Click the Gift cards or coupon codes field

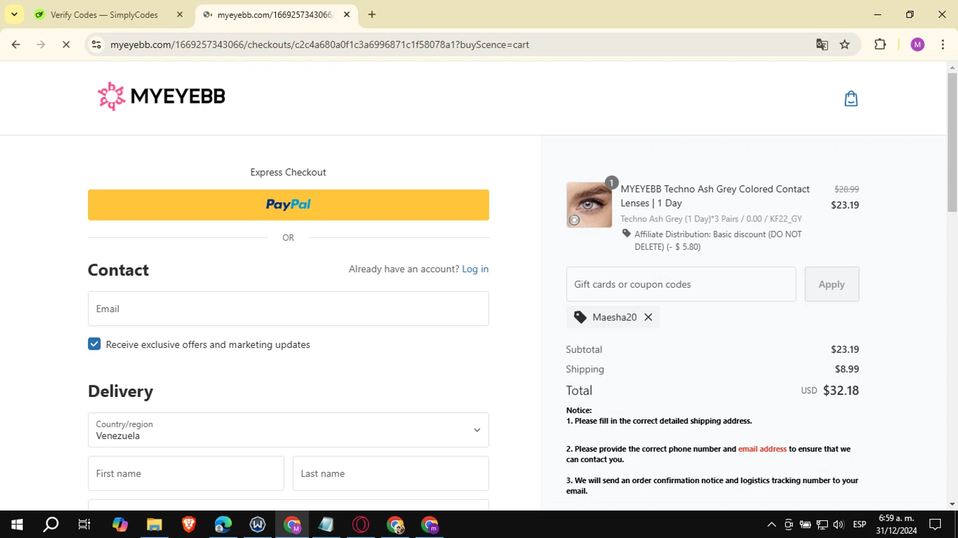(x=681, y=284)
